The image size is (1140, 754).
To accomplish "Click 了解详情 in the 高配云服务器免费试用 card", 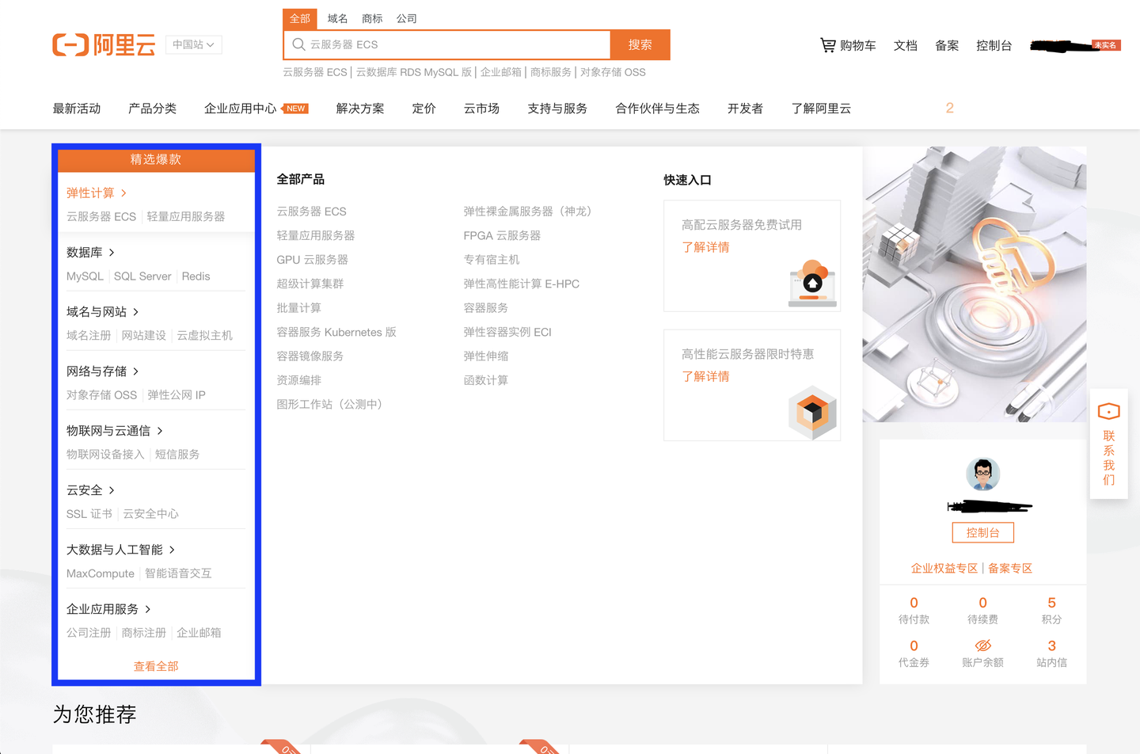I will [705, 246].
